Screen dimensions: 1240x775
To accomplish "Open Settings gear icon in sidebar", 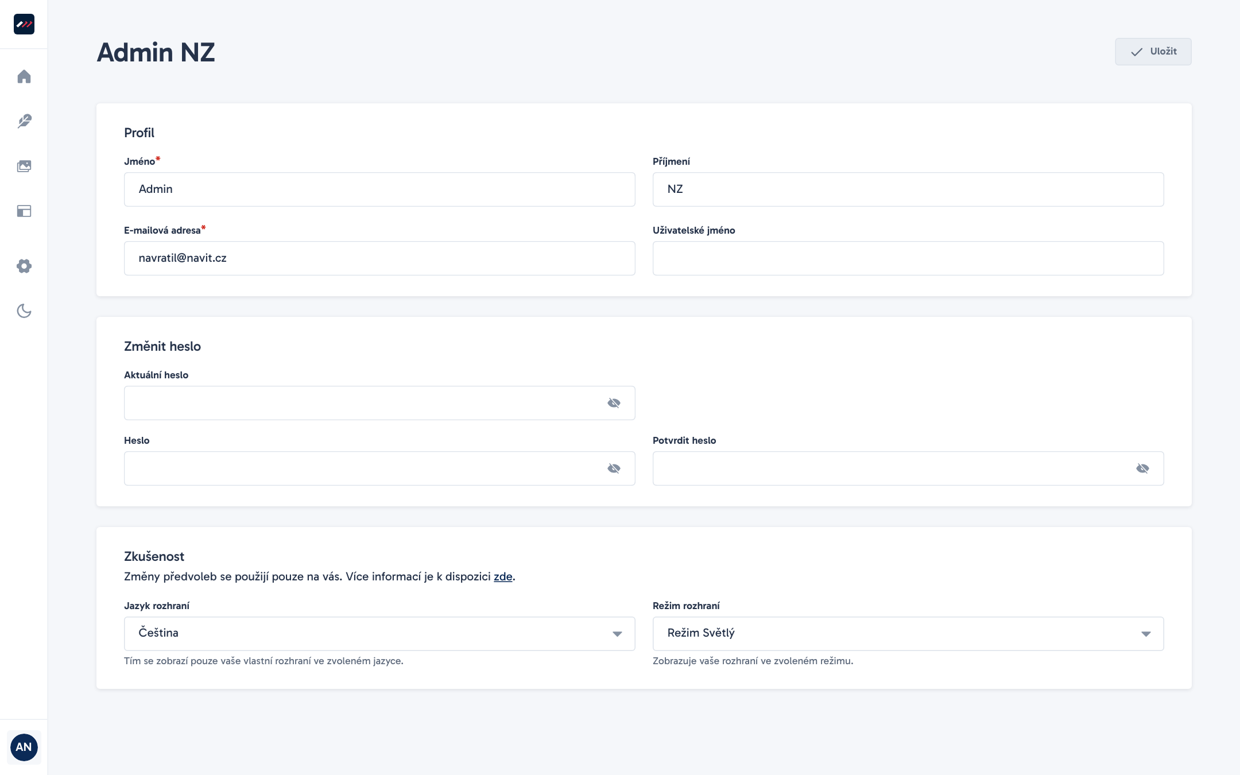I will (24, 266).
